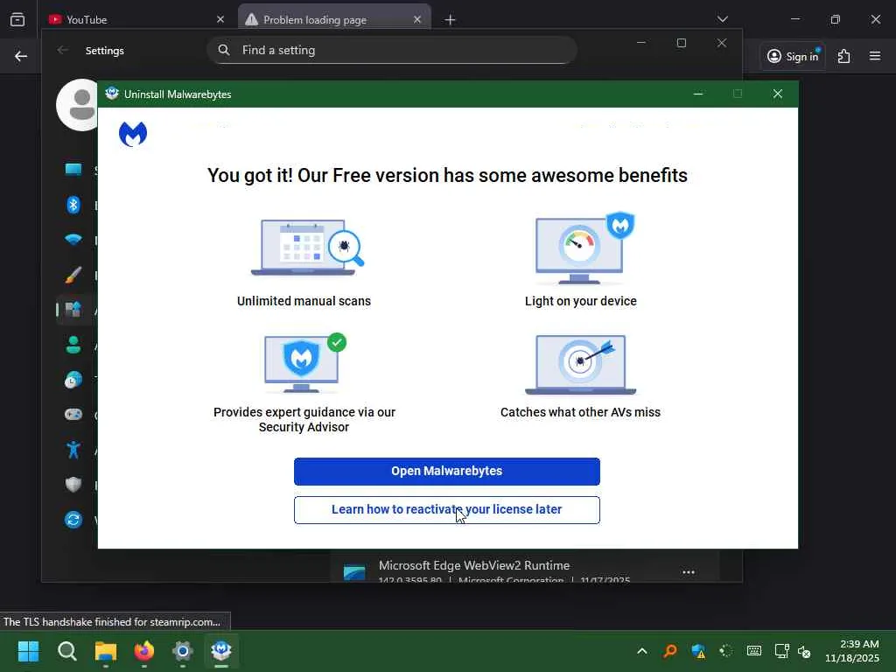Open the Firefox hamburger application menu

pyautogui.click(x=875, y=56)
